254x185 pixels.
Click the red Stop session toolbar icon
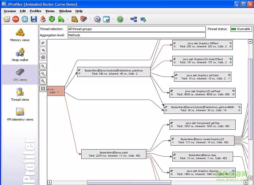click(16, 19)
